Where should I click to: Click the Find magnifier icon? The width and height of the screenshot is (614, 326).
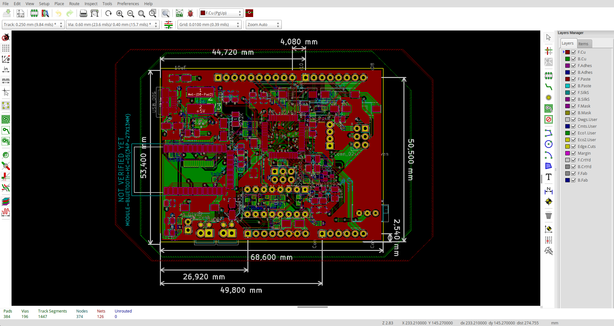click(x=166, y=13)
